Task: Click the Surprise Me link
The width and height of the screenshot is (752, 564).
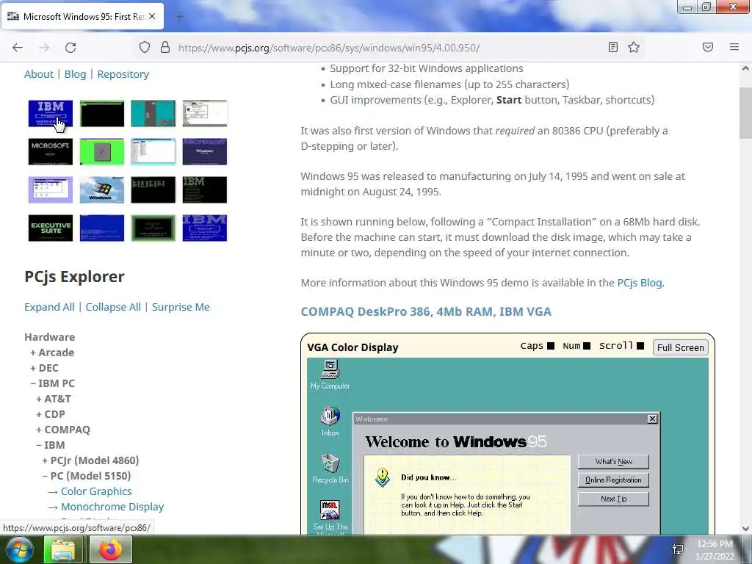Action: 181,307
